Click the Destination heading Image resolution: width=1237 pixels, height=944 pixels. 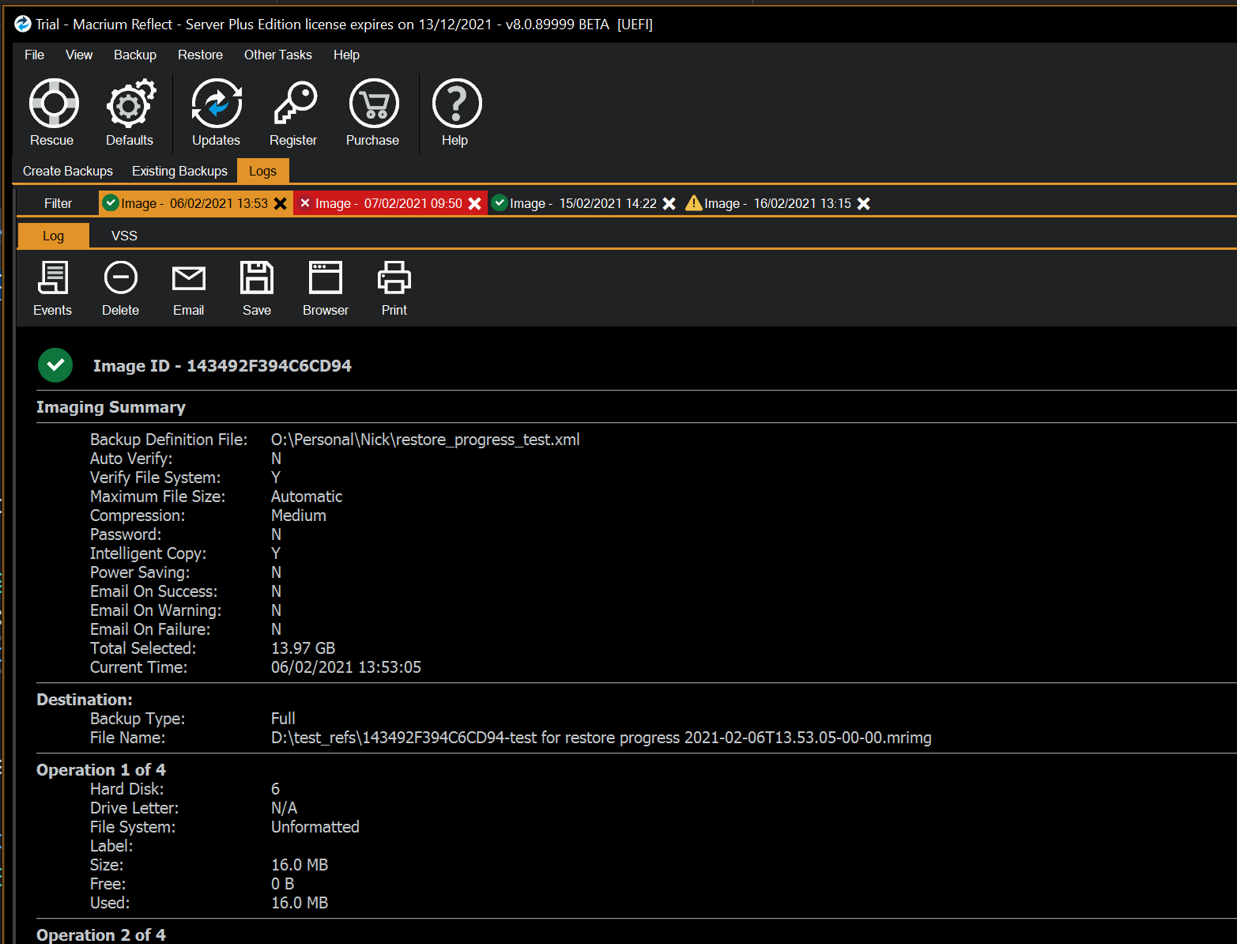point(85,700)
